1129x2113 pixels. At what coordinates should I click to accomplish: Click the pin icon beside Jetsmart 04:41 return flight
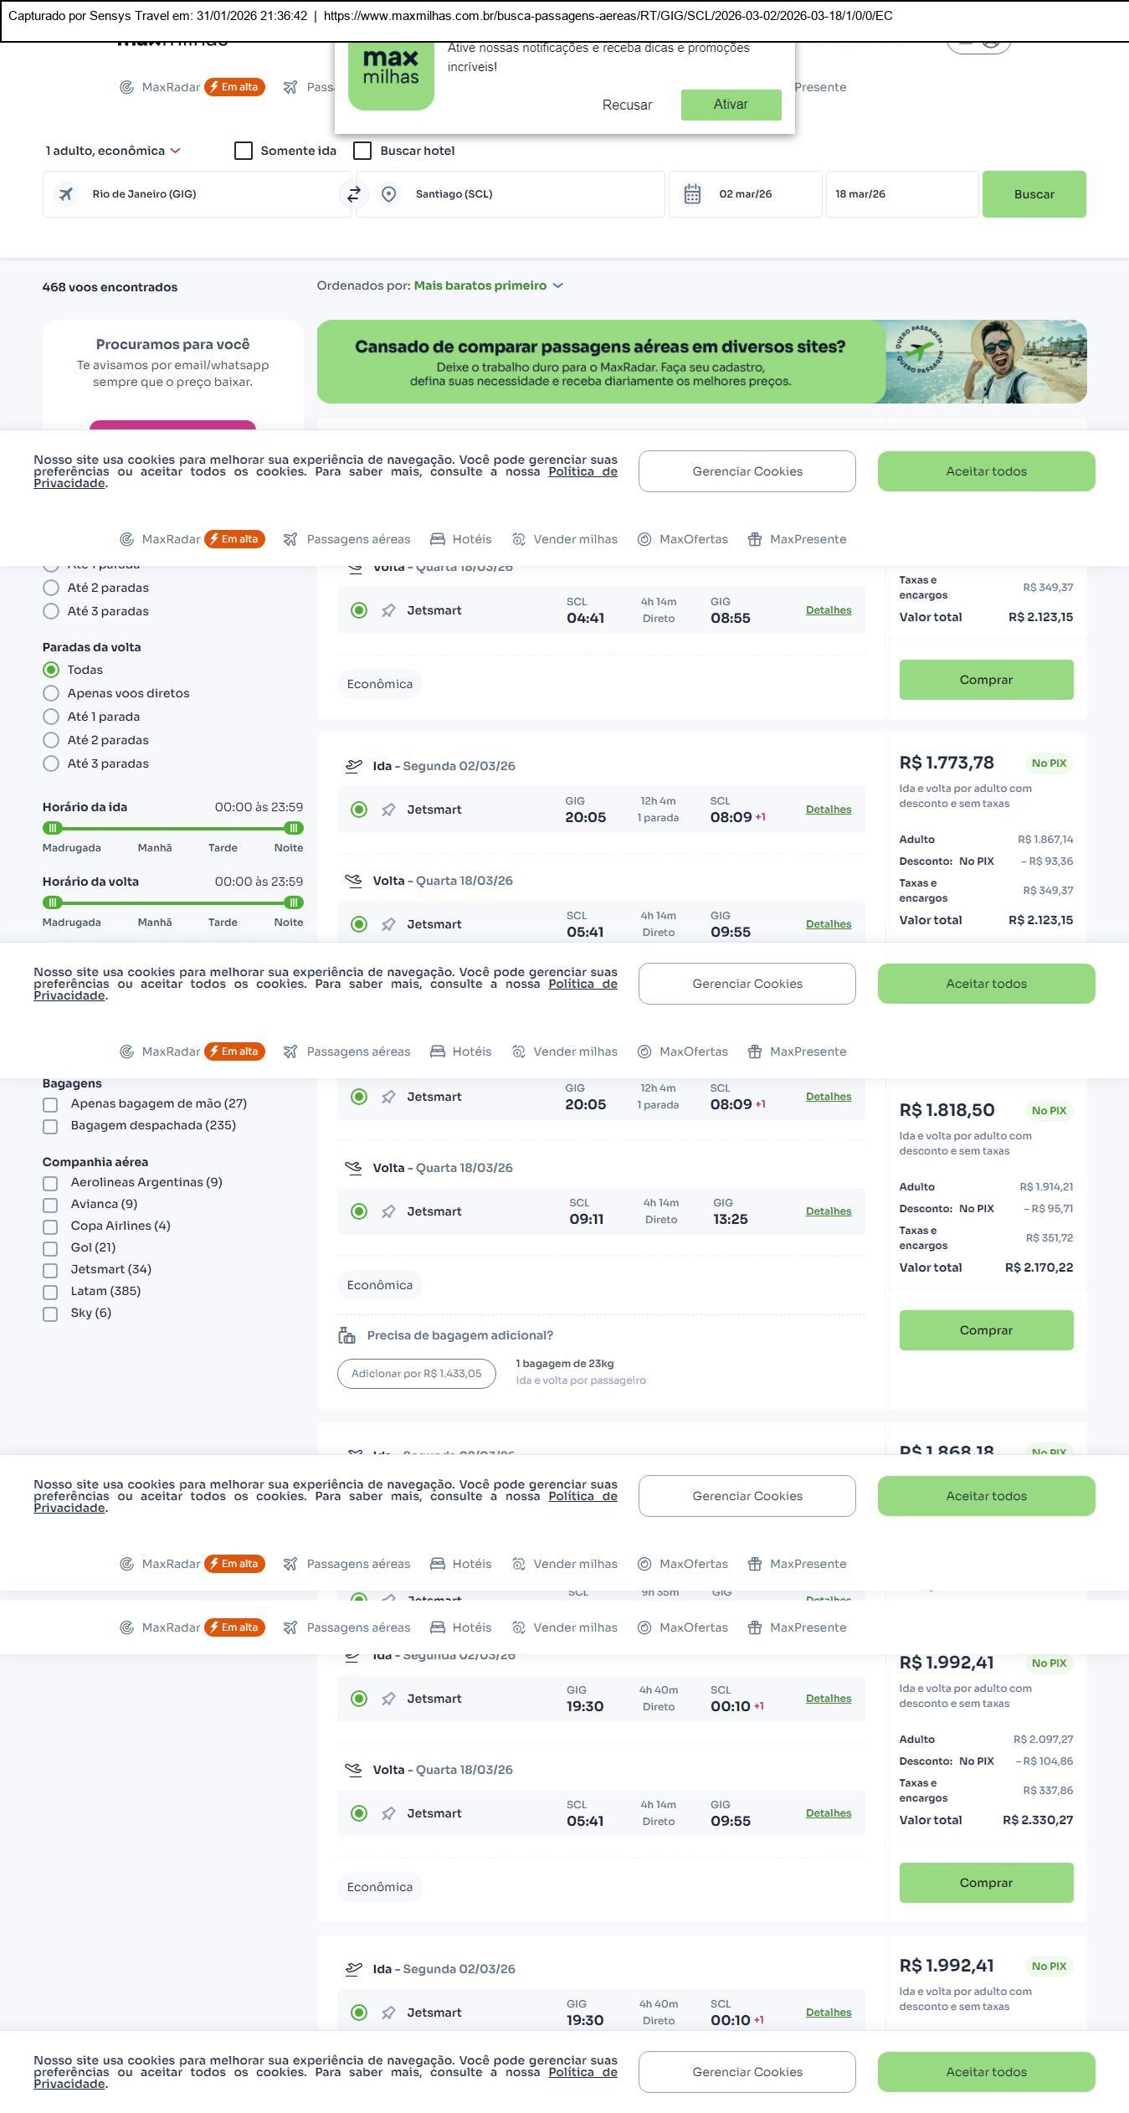click(388, 611)
